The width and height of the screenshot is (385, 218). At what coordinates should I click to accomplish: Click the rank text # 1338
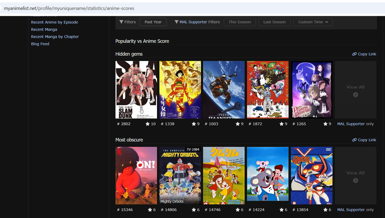[168, 124]
